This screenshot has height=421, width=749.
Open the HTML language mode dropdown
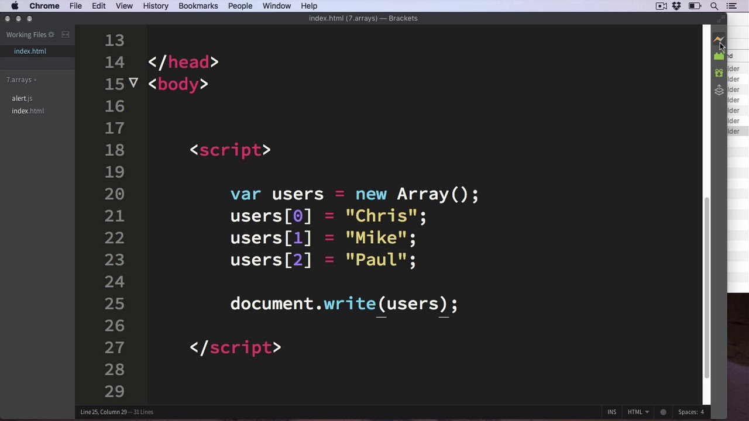[x=638, y=412]
